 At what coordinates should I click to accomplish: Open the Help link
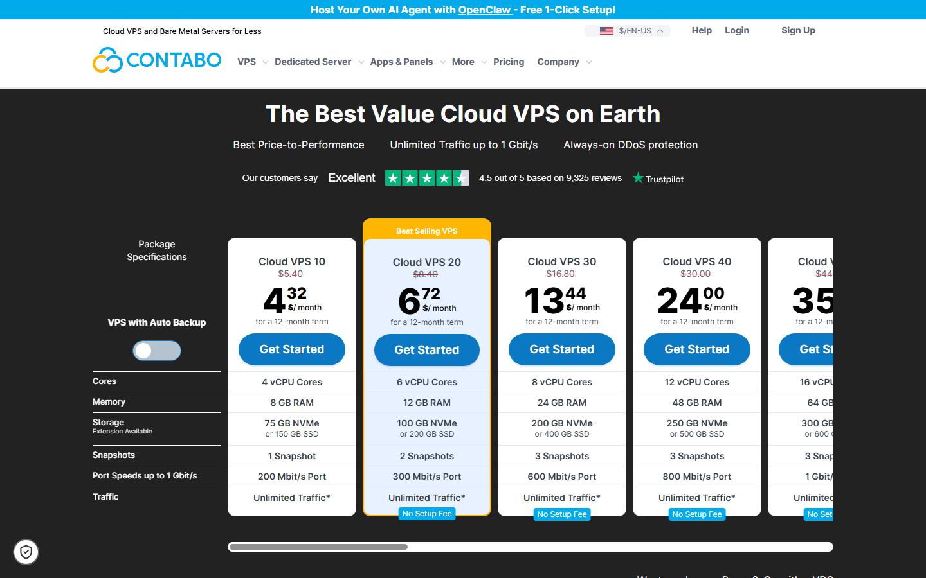[702, 30]
